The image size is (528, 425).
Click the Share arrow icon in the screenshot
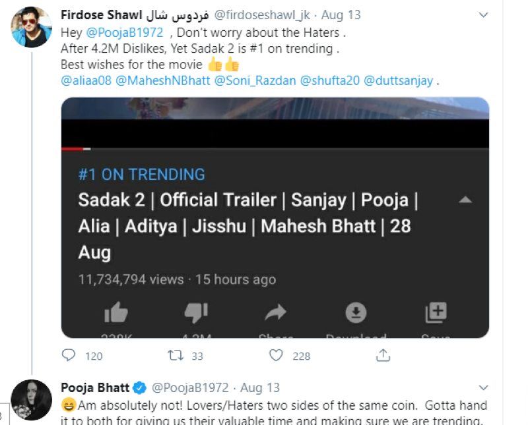[275, 312]
